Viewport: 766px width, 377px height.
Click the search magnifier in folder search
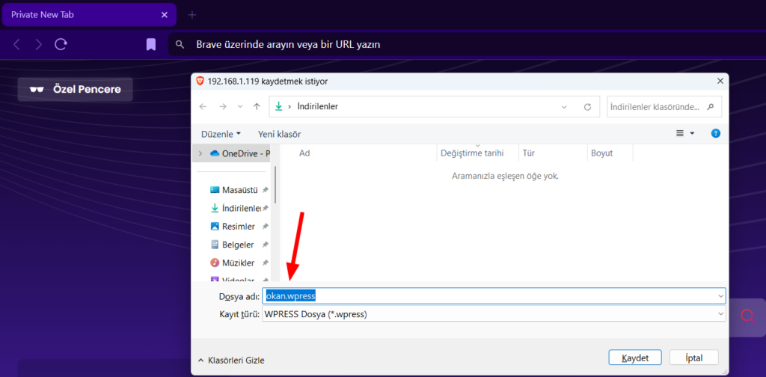click(710, 107)
